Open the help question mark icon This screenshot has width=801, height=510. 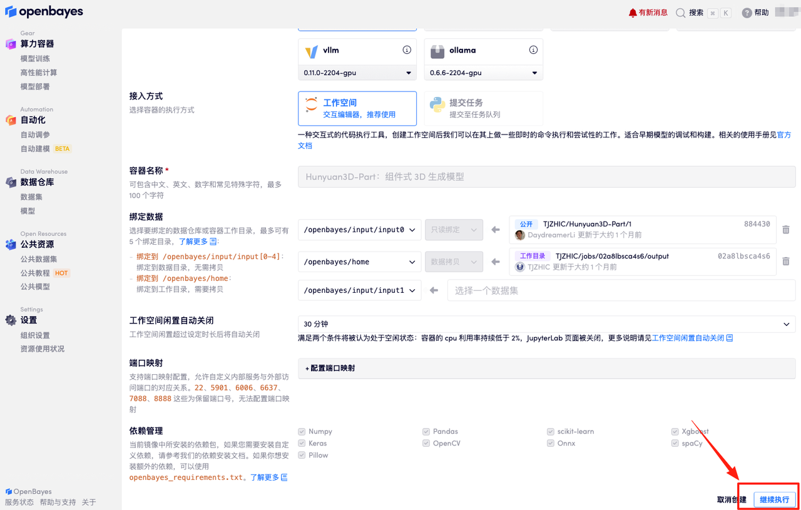pos(747,13)
